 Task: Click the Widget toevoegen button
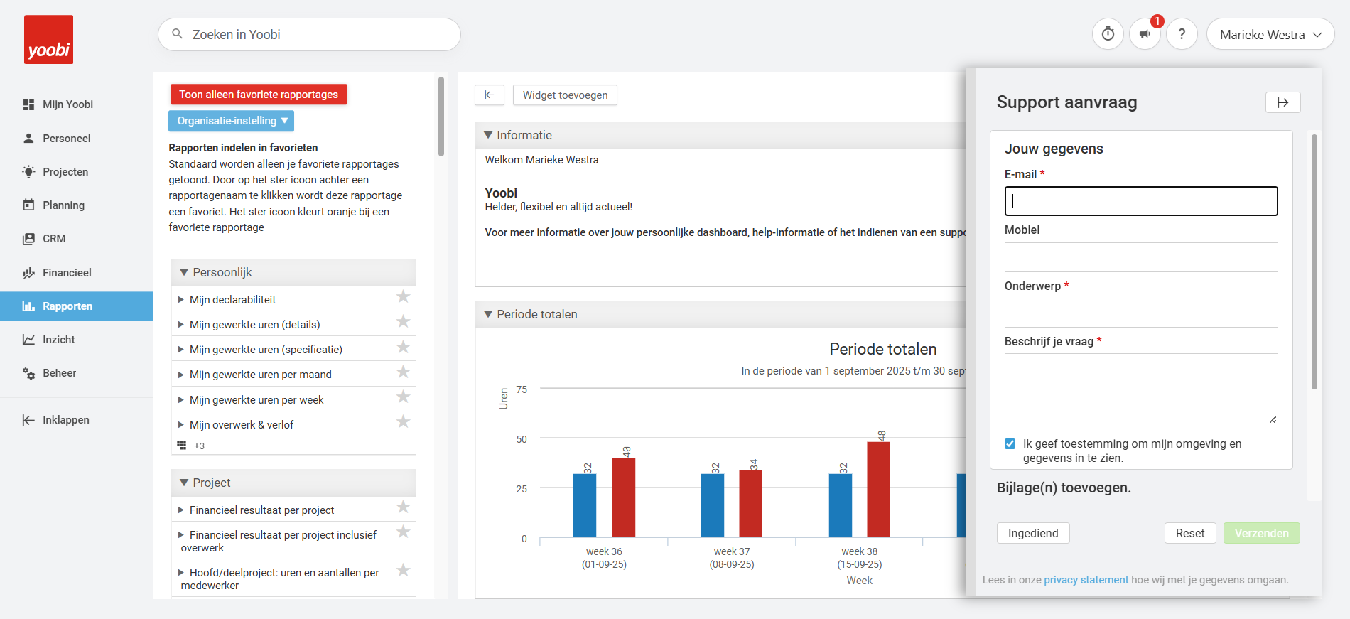click(x=565, y=95)
